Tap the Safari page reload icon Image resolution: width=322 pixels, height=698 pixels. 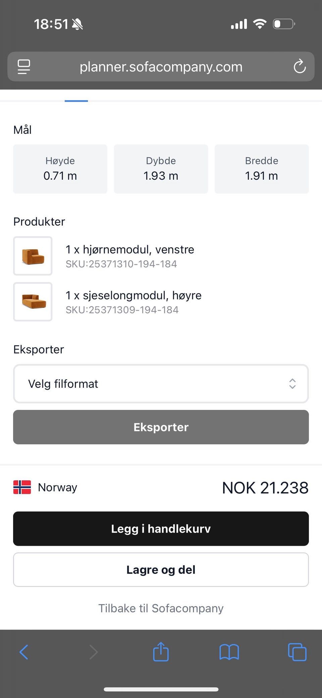pyautogui.click(x=300, y=66)
